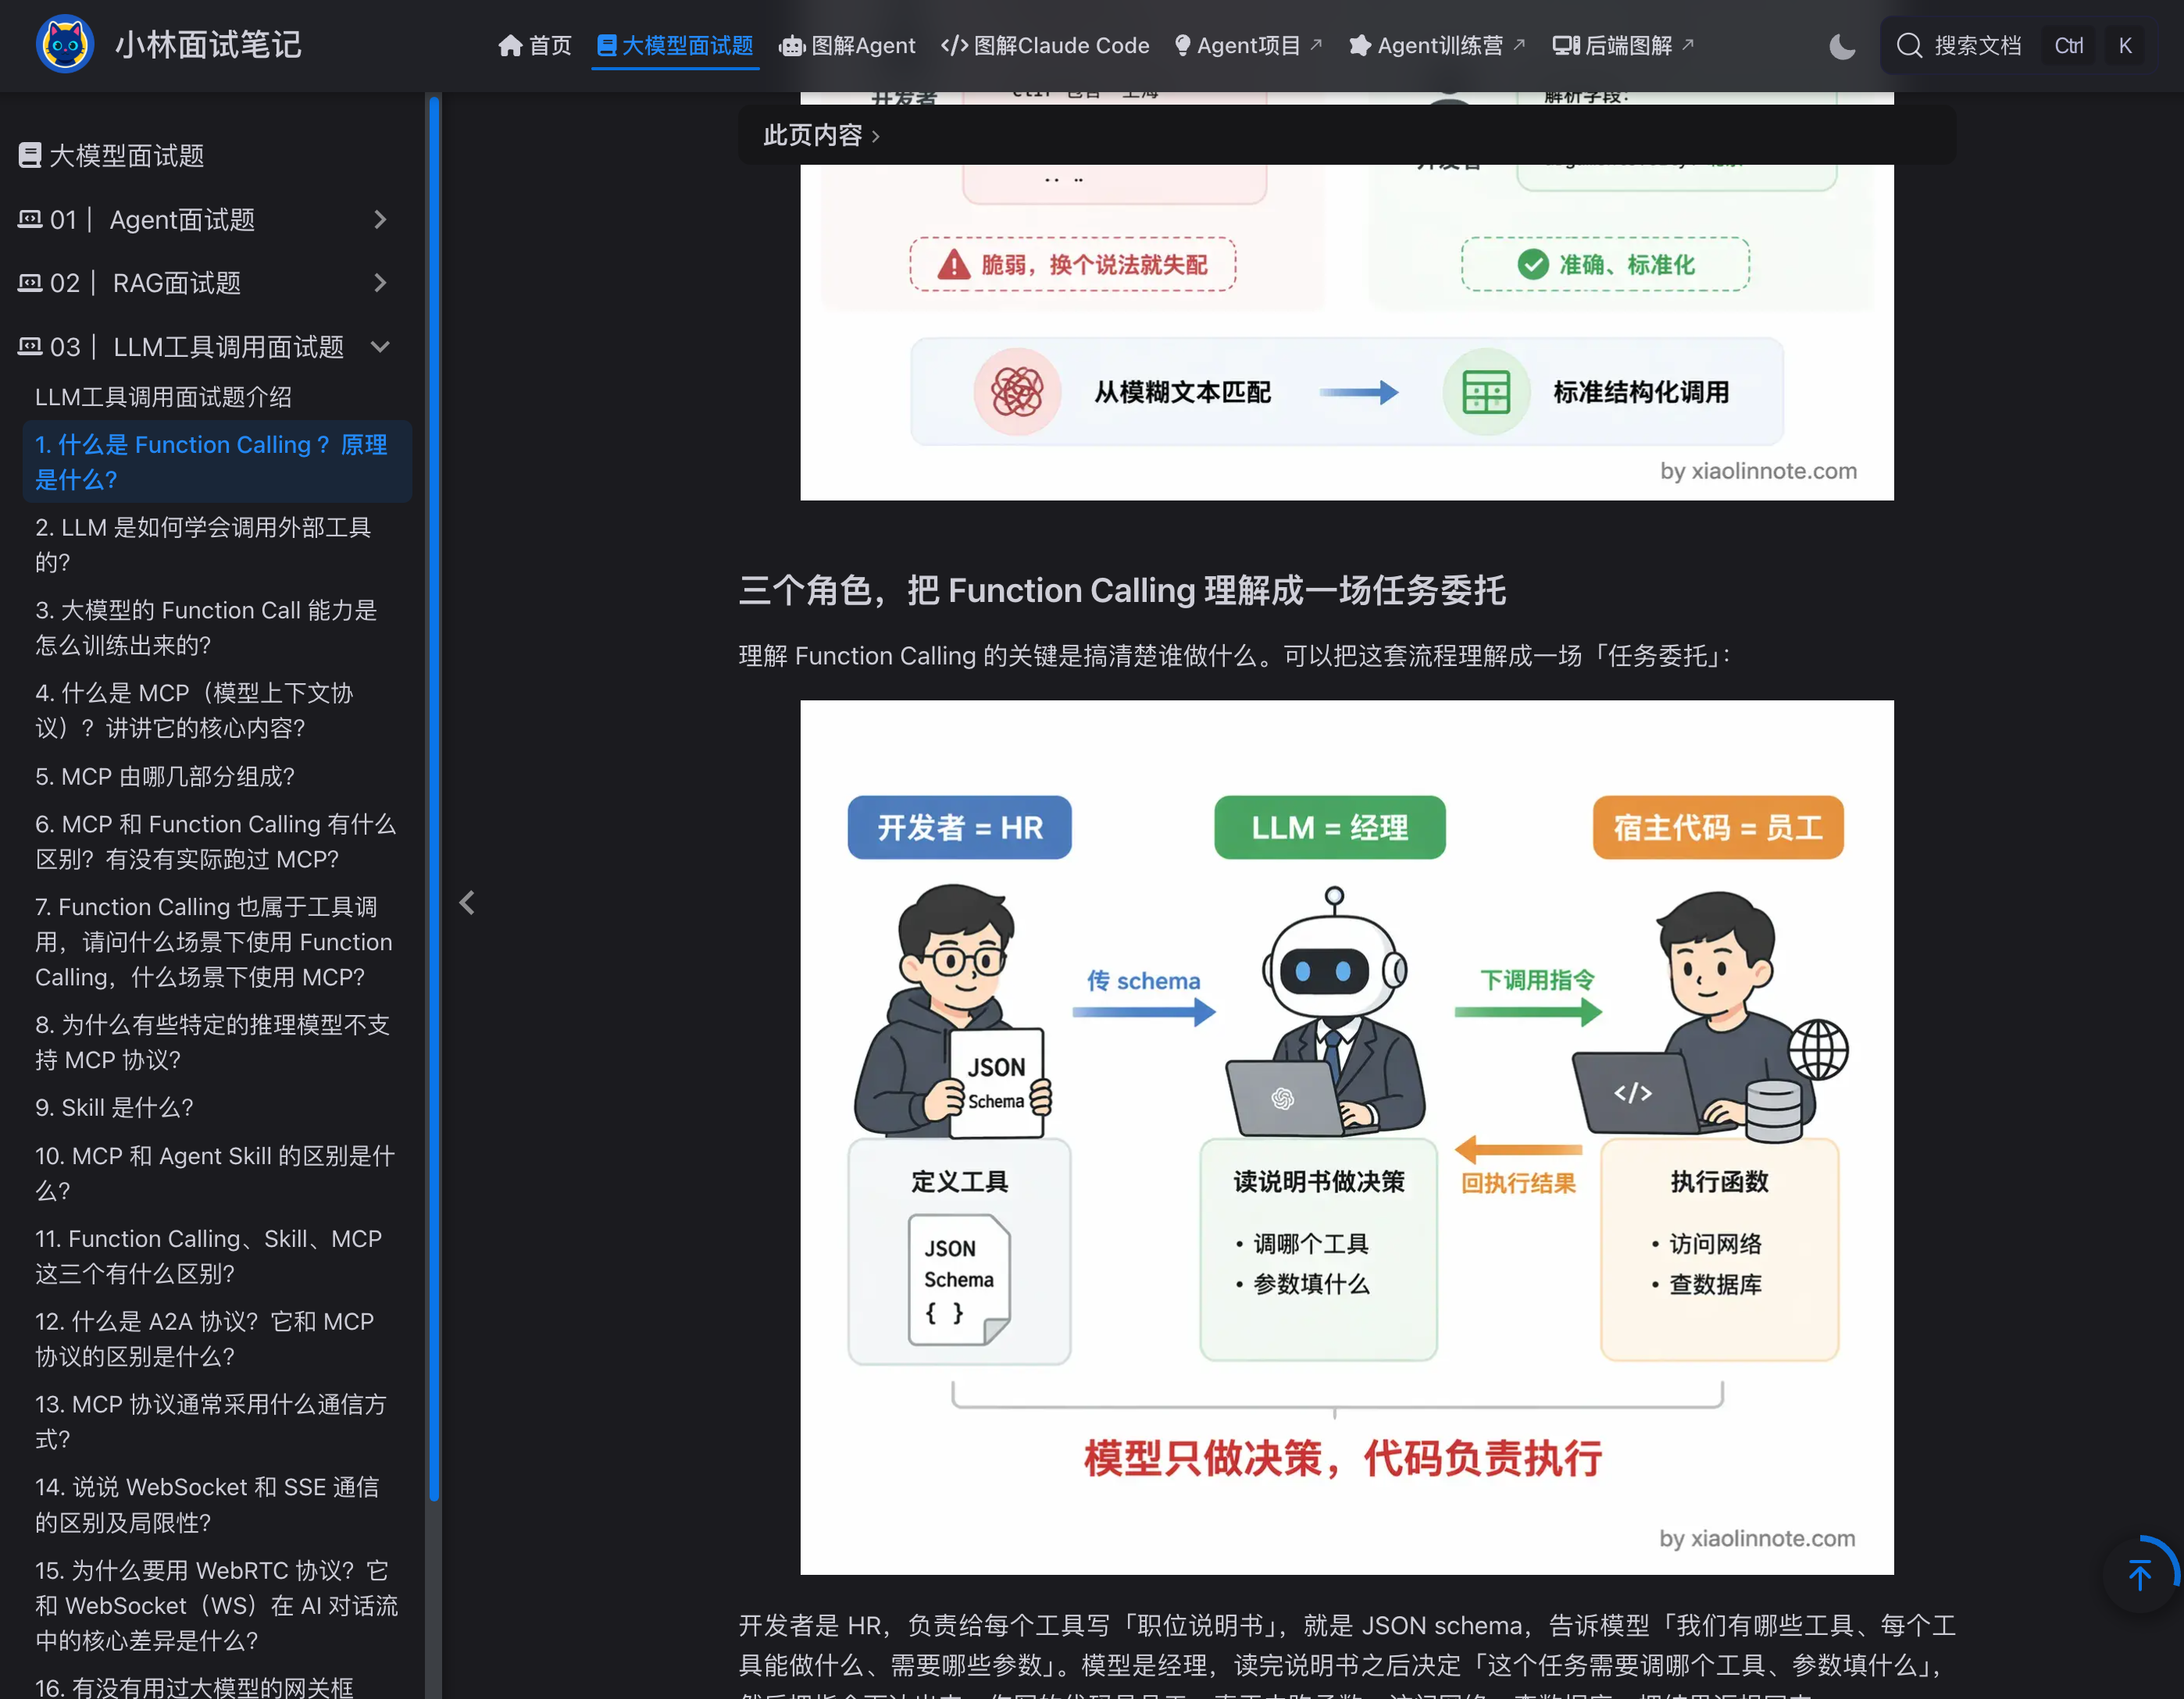Open Agent训练营 external link

(x=1437, y=46)
